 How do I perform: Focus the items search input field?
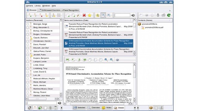click(123, 15)
